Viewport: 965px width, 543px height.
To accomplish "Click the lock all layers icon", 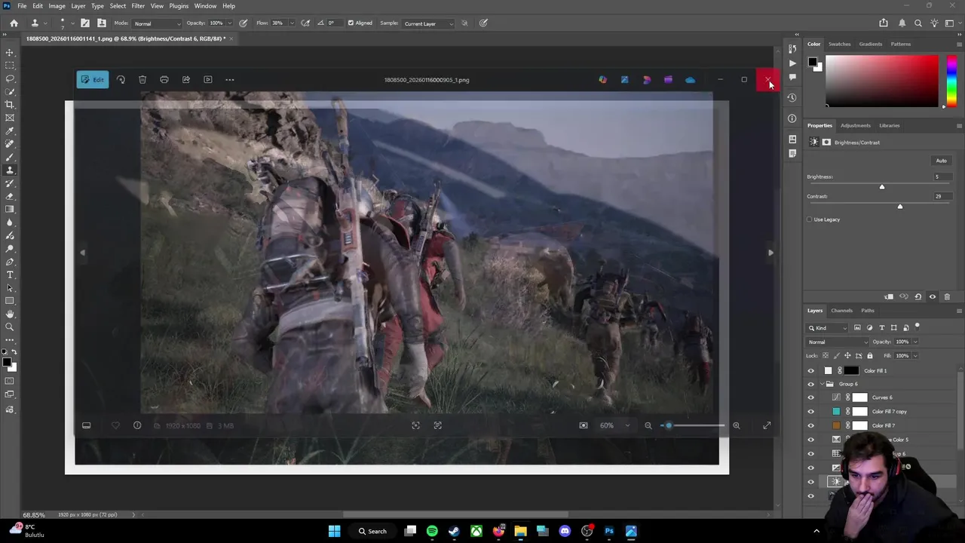I will tap(869, 355).
